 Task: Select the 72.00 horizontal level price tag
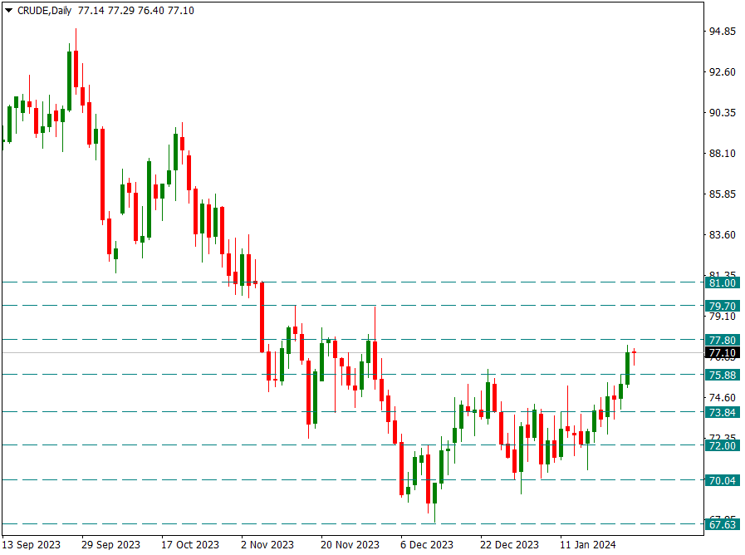pyautogui.click(x=722, y=445)
